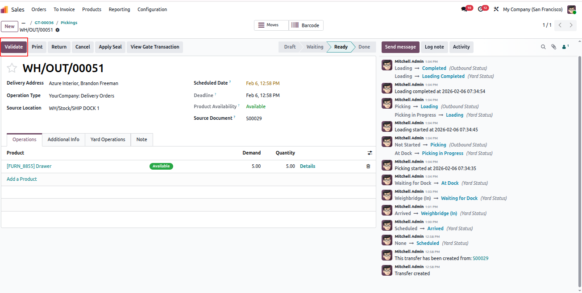Switch to the Additional Info tab
The width and height of the screenshot is (582, 293).
[x=63, y=139]
